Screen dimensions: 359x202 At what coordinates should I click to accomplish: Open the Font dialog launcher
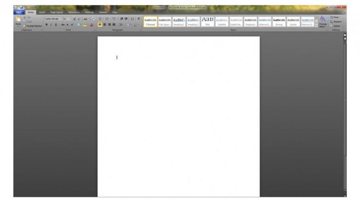[95, 30]
